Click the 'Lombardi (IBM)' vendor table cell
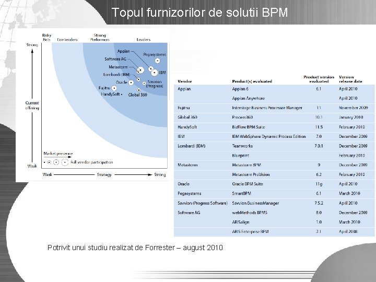This screenshot has height=282, width=376. [x=191, y=146]
